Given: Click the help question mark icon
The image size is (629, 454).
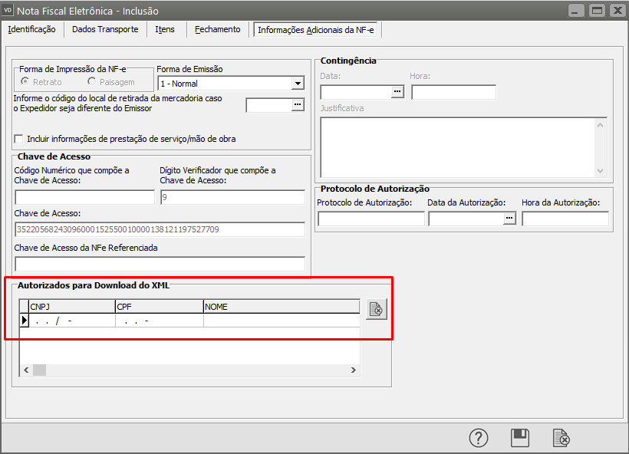Looking at the screenshot, I should click(479, 437).
